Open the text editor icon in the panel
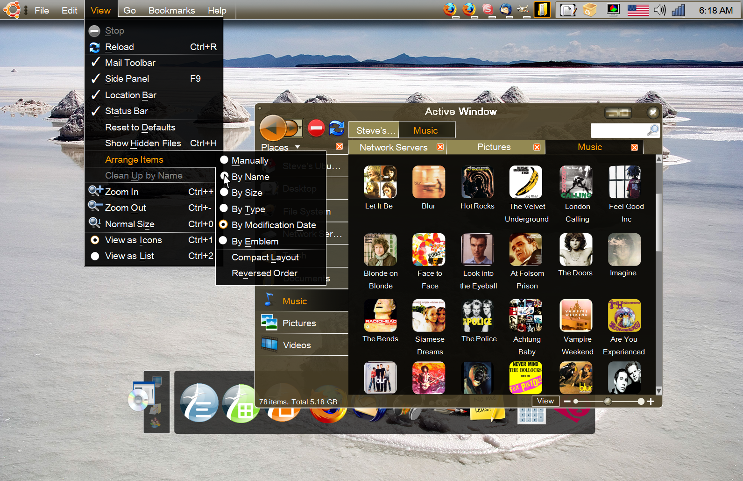 pos(568,10)
